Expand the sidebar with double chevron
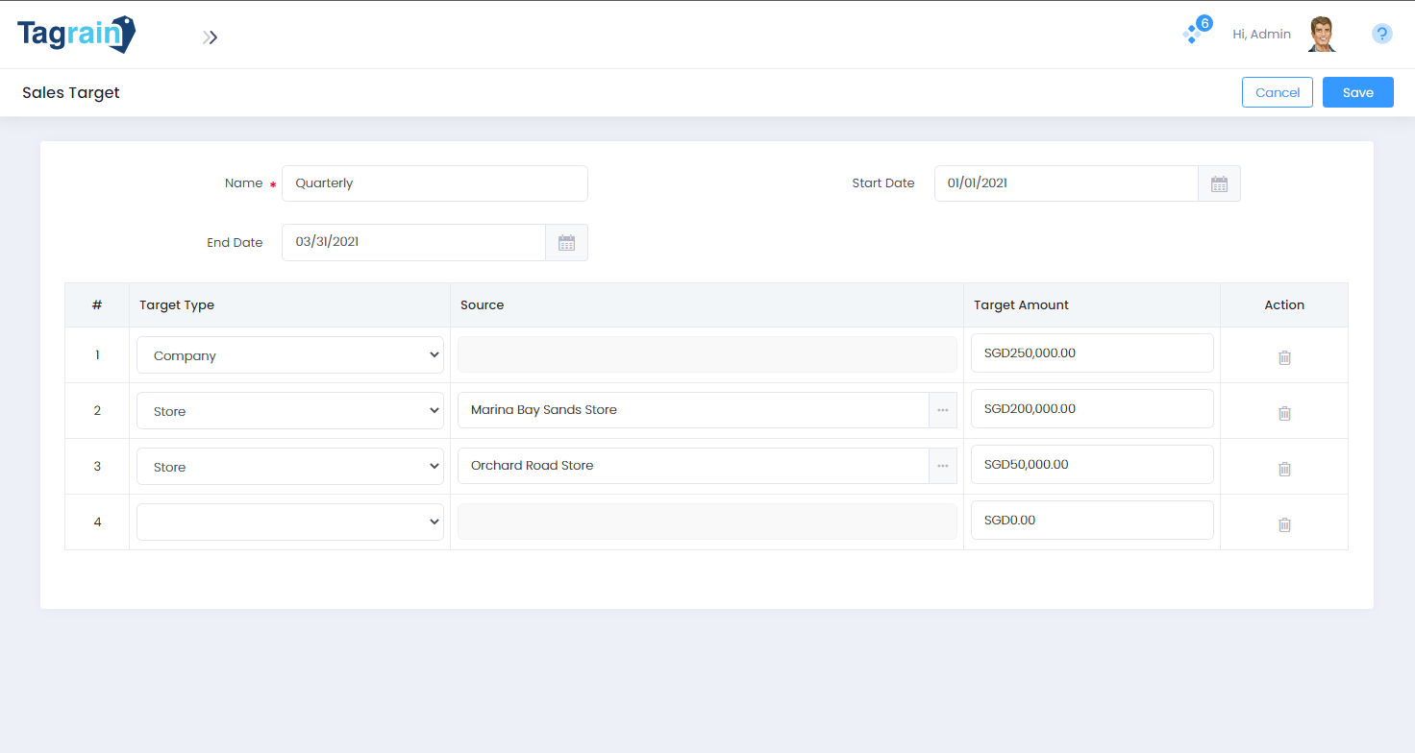Image resolution: width=1415 pixels, height=753 pixels. pyautogui.click(x=210, y=37)
